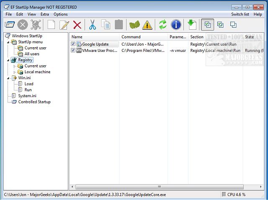268x200 pixels.
Task: Click Switch list in the menu bar
Action: [x=240, y=14]
